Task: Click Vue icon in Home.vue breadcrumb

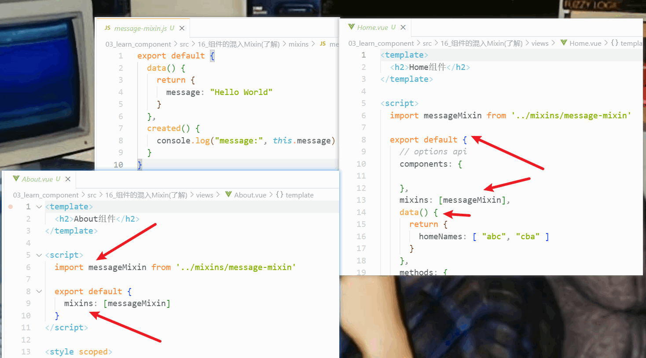Action: click(x=564, y=43)
